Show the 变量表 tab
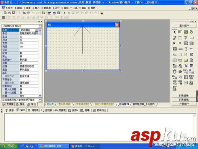This screenshot has height=149, width=198. click(x=60, y=110)
